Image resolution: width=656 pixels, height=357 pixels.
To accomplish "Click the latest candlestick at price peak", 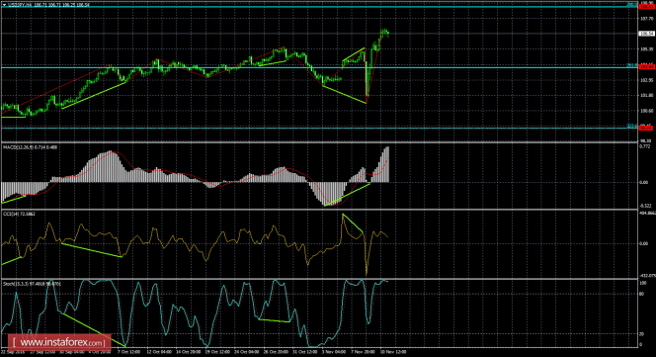I will pos(388,34).
